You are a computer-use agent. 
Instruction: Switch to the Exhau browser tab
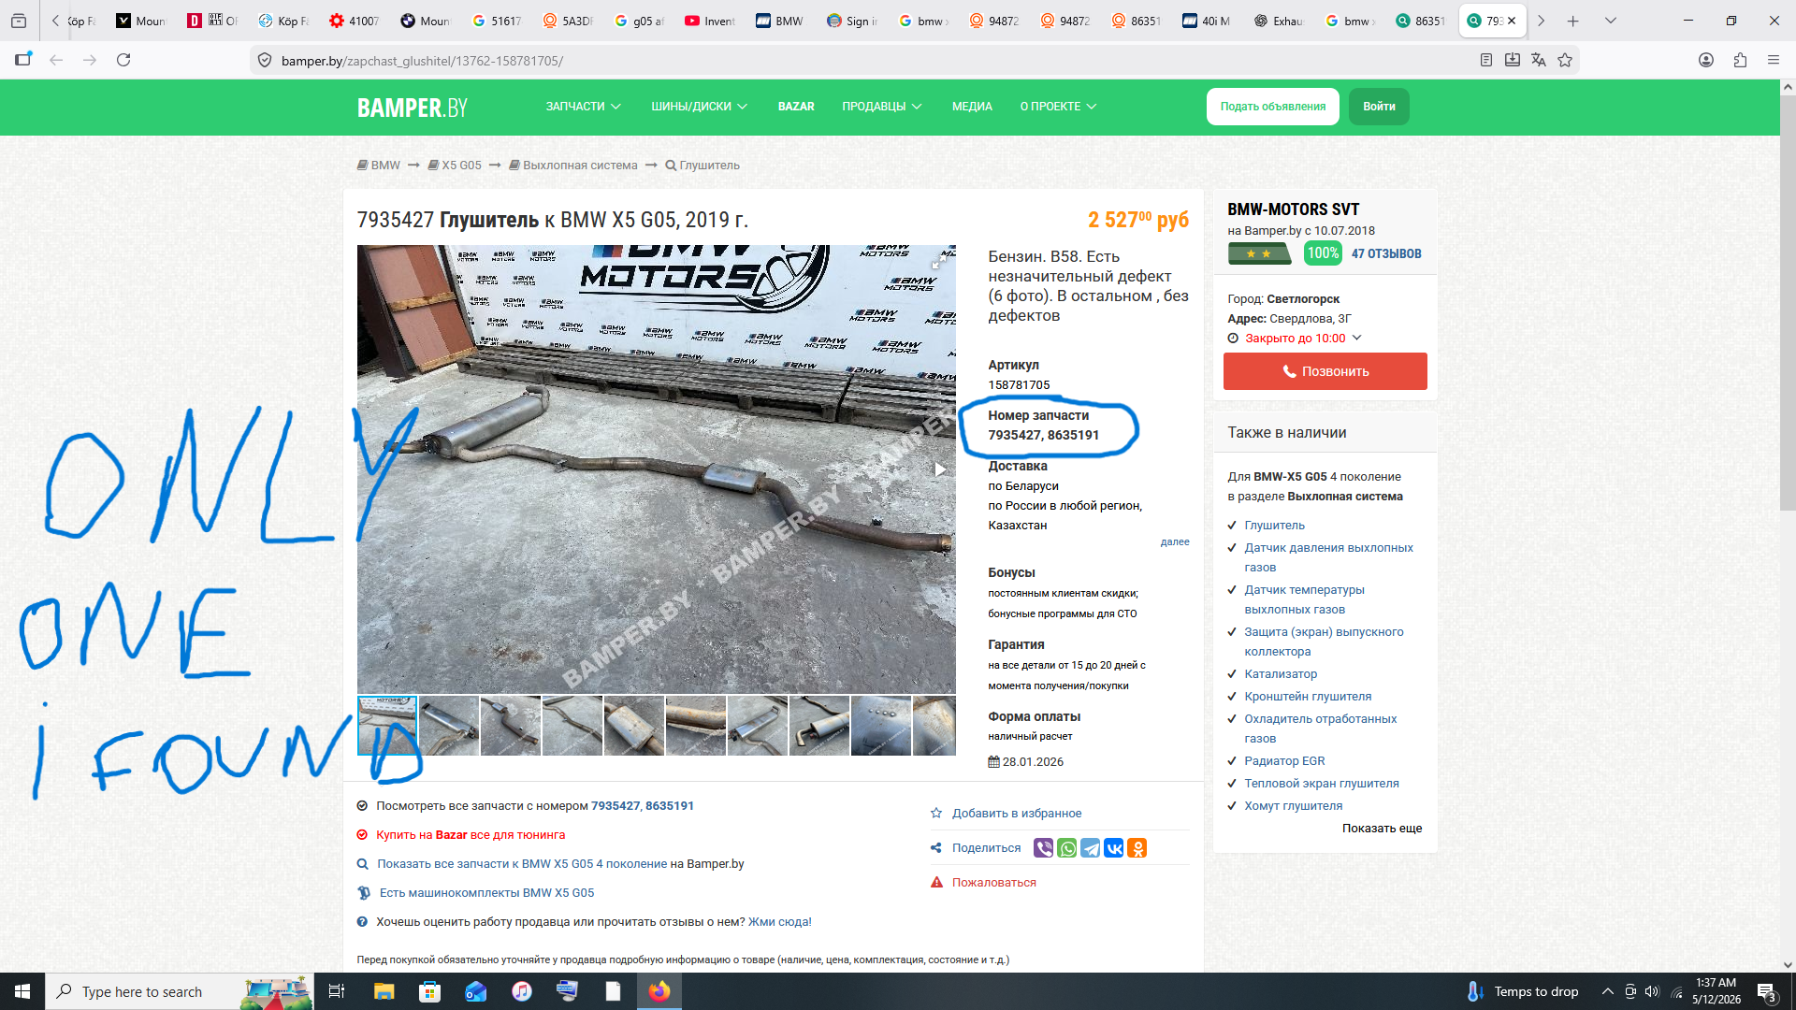point(1279,21)
